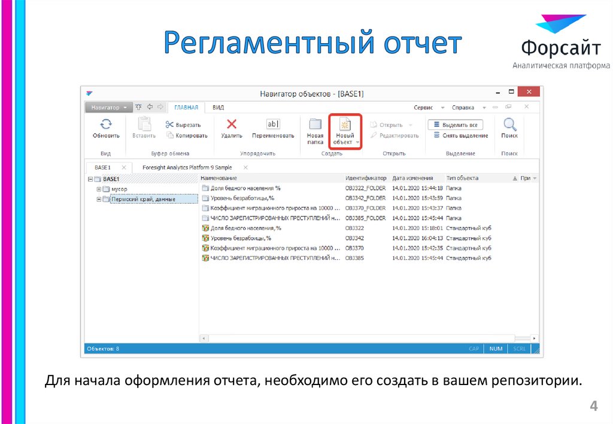Collapse the BASE1 tree node
Image resolution: width=613 pixels, height=424 pixels.
[x=90, y=178]
